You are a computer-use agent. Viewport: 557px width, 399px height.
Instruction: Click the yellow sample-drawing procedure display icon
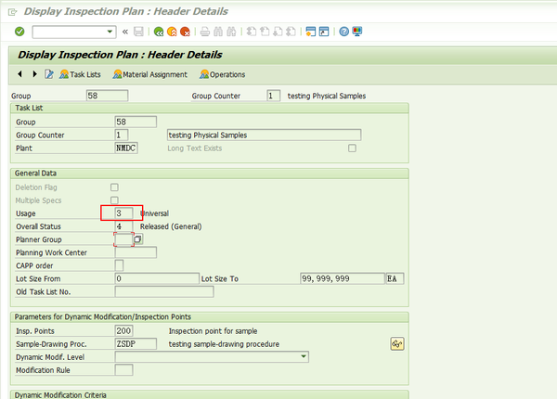(x=397, y=343)
